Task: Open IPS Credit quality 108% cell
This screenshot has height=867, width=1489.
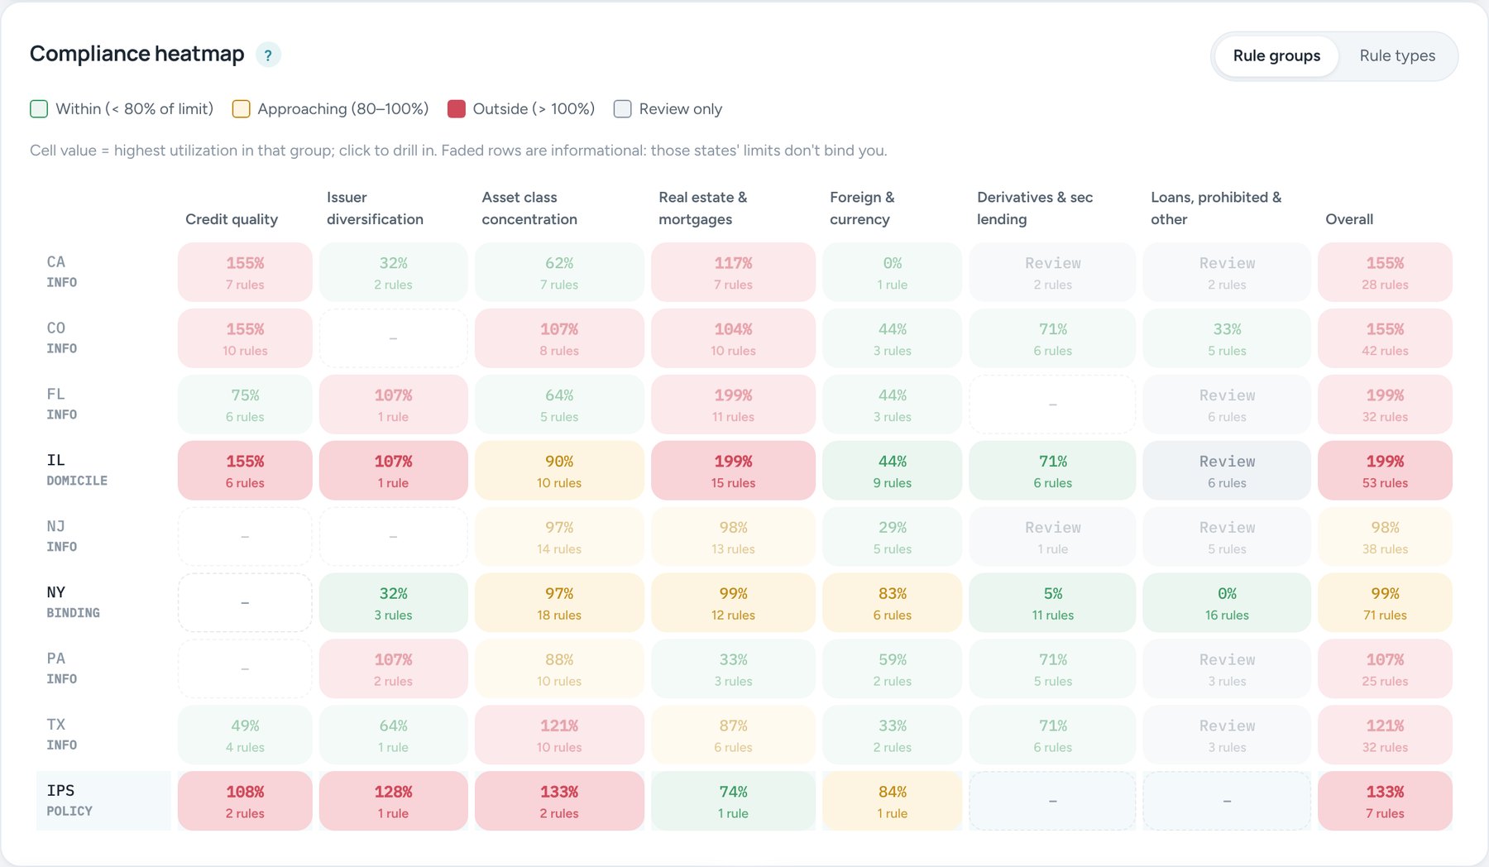Action: (x=245, y=801)
